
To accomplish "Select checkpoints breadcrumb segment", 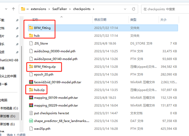I will (x=82, y=9).
